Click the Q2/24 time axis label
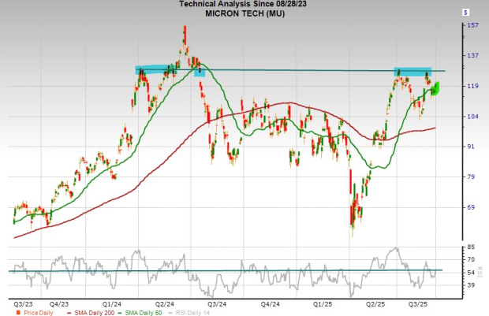 coord(165,304)
